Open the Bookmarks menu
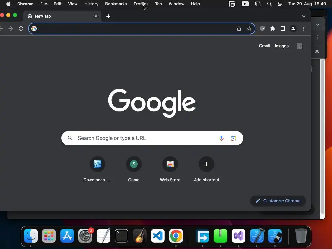Viewport: 332px width, 249px height. click(x=116, y=4)
